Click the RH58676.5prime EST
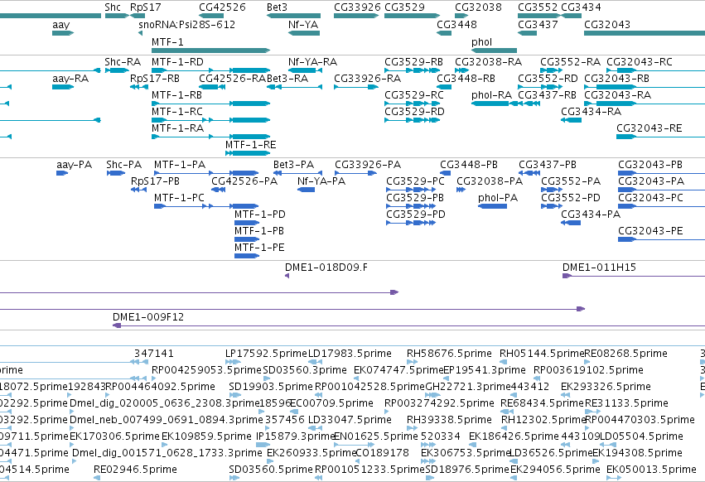 [x=413, y=362]
